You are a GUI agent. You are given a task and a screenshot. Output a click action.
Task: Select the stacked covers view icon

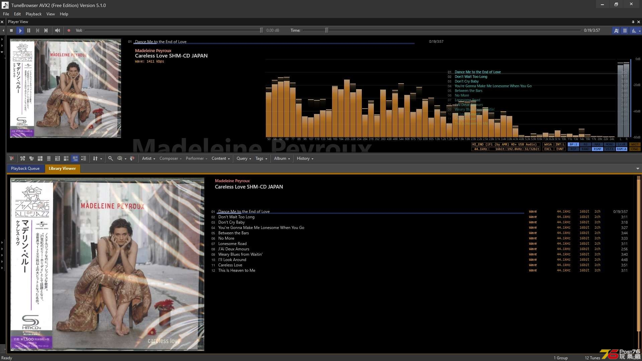[x=31, y=158]
